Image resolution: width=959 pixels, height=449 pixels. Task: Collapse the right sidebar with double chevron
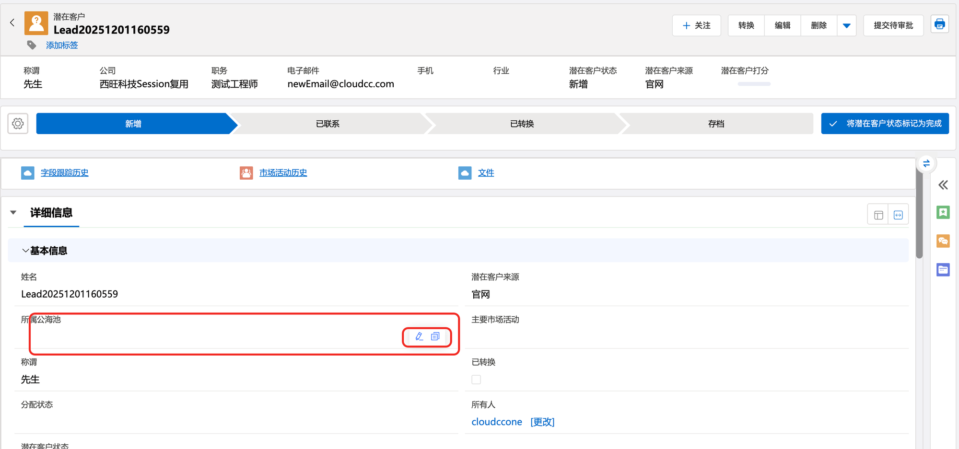coord(943,185)
